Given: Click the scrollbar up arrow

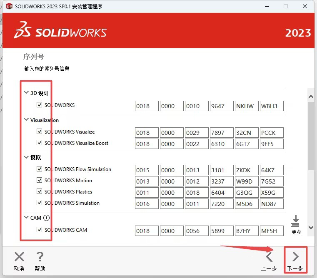Looking at the screenshot, I should 311,97.
